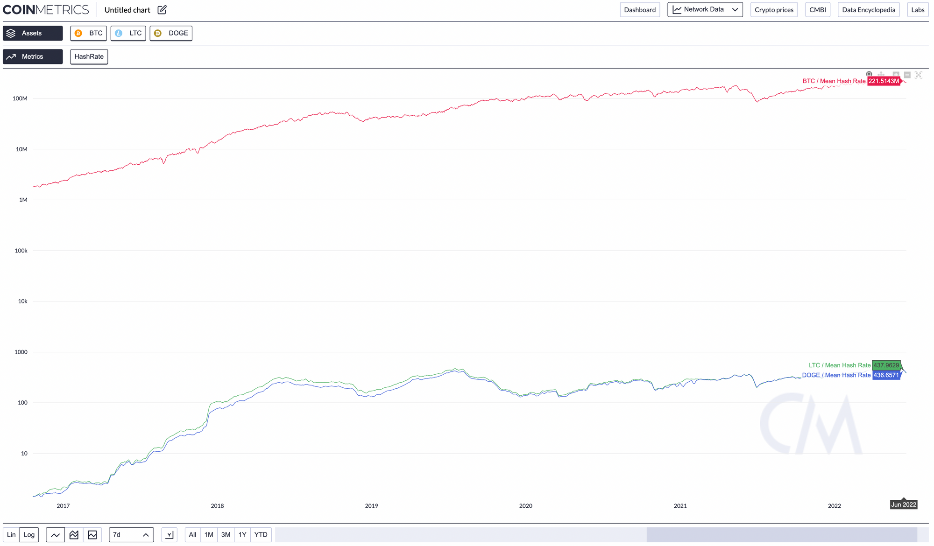Open the Network Data dropdown menu
Viewport: 934px width, 546px height.
[x=704, y=9]
